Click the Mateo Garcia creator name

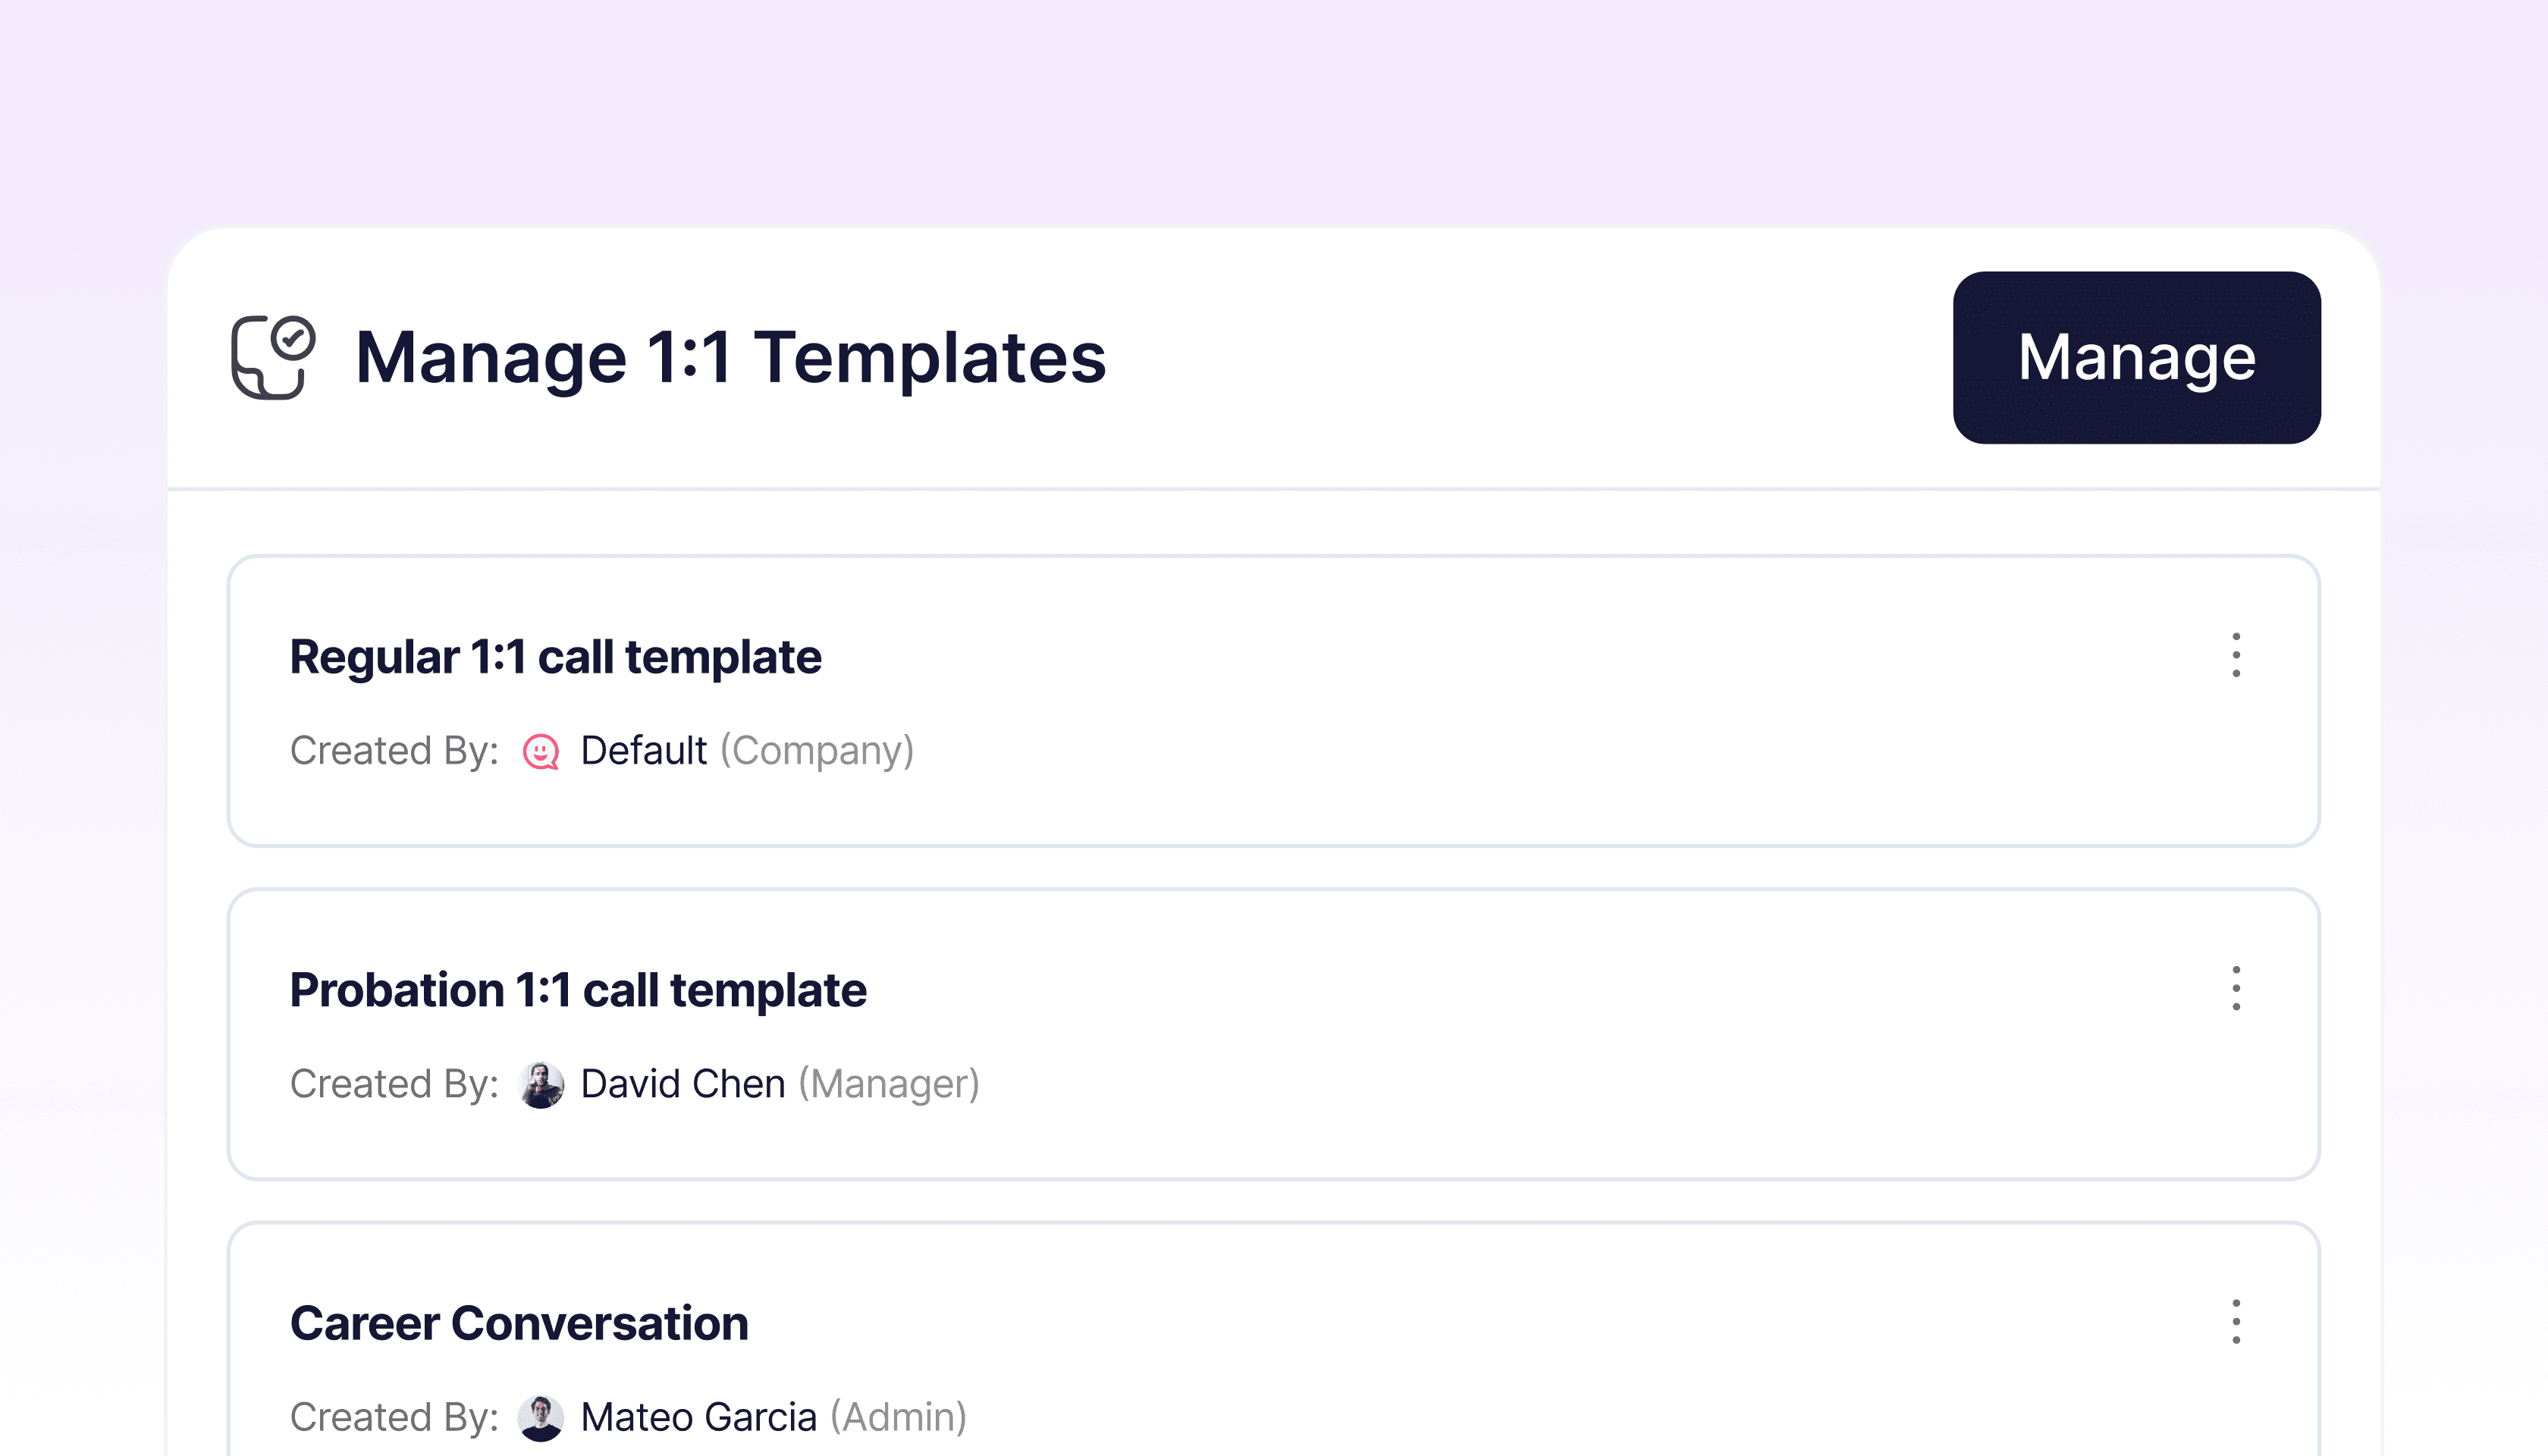(x=698, y=1417)
